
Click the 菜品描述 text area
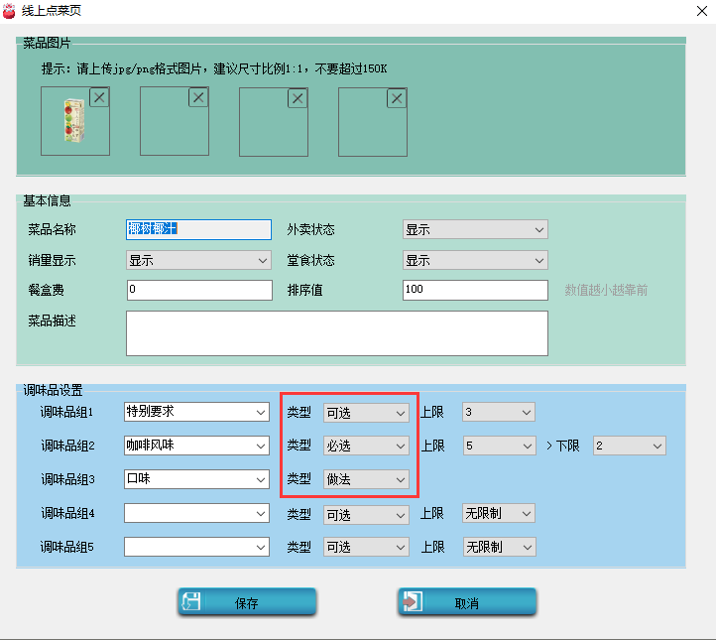(337, 333)
